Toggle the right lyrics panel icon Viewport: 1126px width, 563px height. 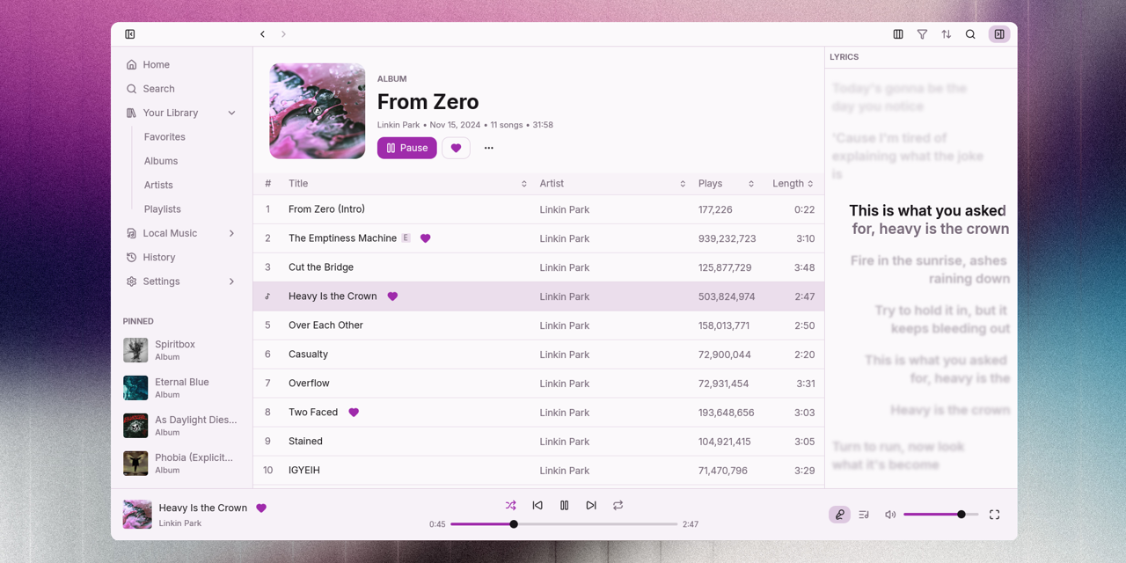tap(999, 34)
